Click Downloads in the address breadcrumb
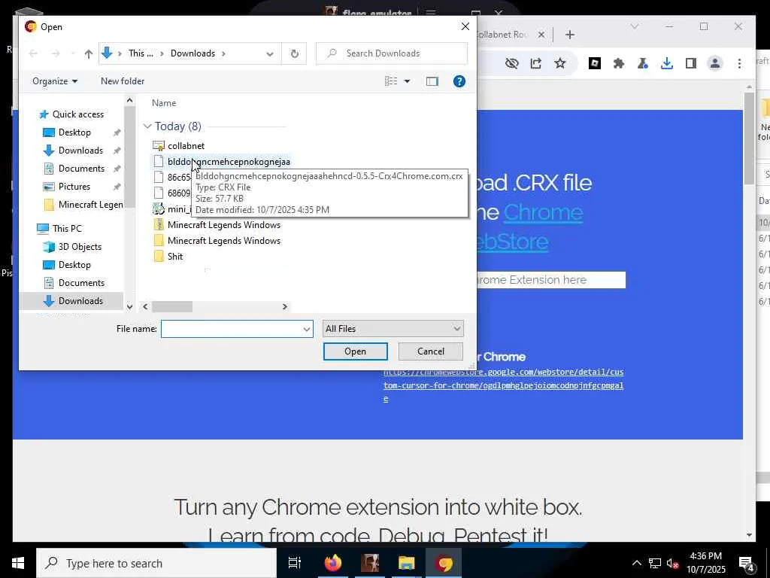Image resolution: width=770 pixels, height=578 pixels. pos(192,53)
